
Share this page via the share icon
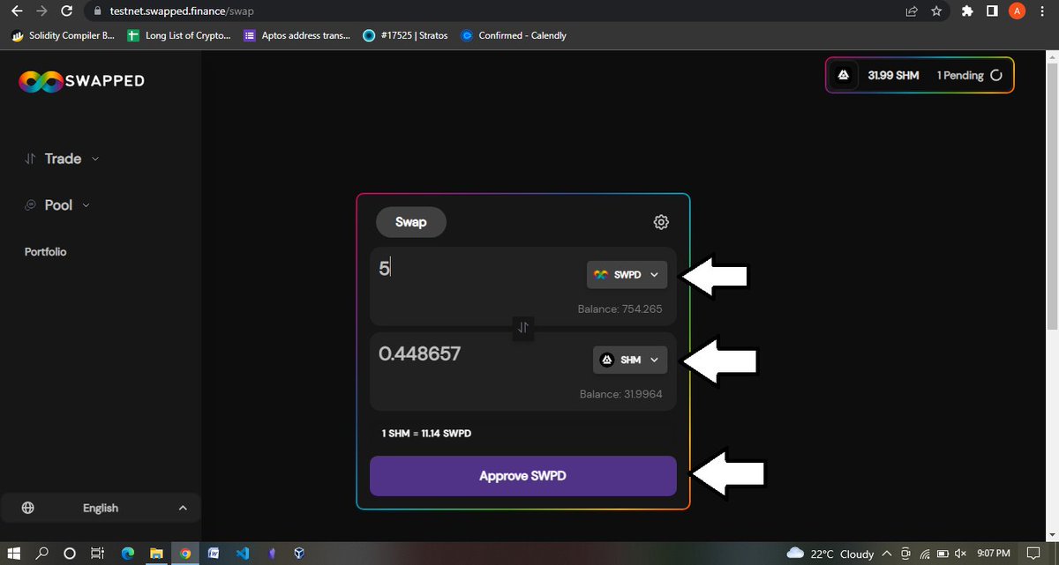(911, 11)
